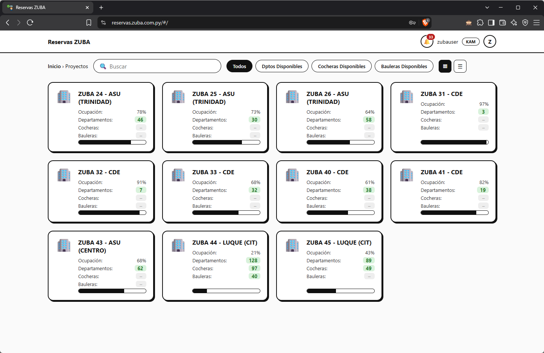The image size is (544, 353).
Task: Filter by Cocheras Disponibles
Action: (342, 66)
